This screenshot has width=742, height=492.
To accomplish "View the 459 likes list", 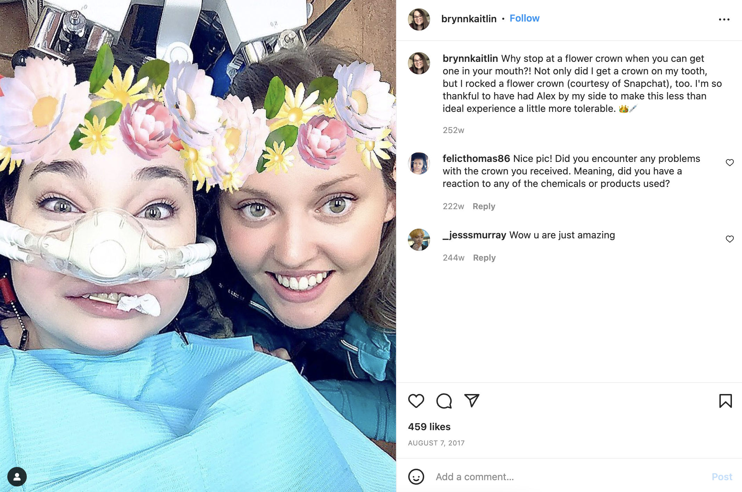I will pos(429,427).
